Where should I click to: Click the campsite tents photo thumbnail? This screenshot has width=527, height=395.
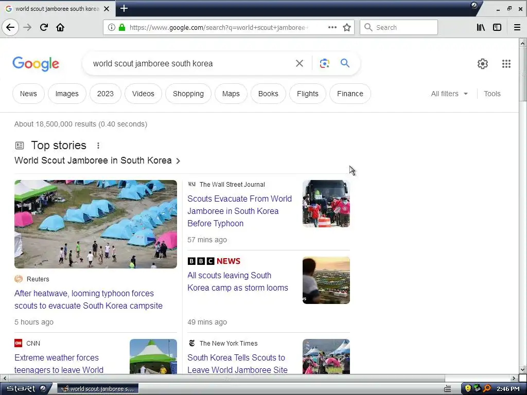[95, 224]
